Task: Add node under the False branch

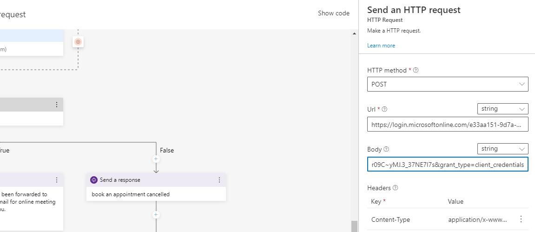Action: click(156, 159)
